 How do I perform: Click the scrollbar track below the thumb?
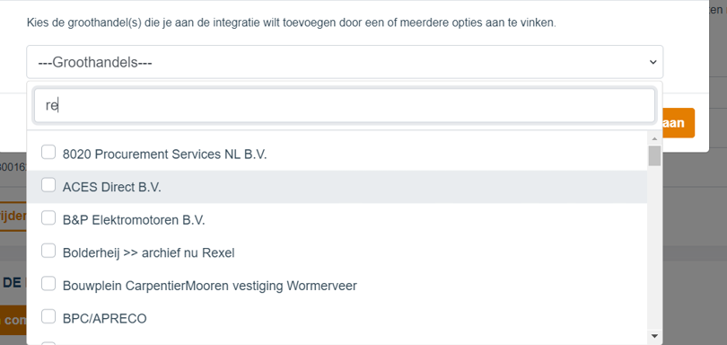click(654, 249)
